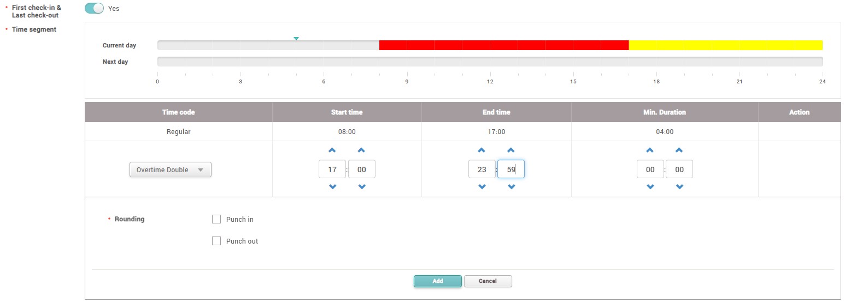The image size is (845, 303).
Task: Enable Punch out rounding checkbox
Action: coord(216,241)
